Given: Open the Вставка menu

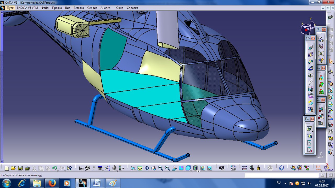Looking at the screenshot, I should click(79, 8).
